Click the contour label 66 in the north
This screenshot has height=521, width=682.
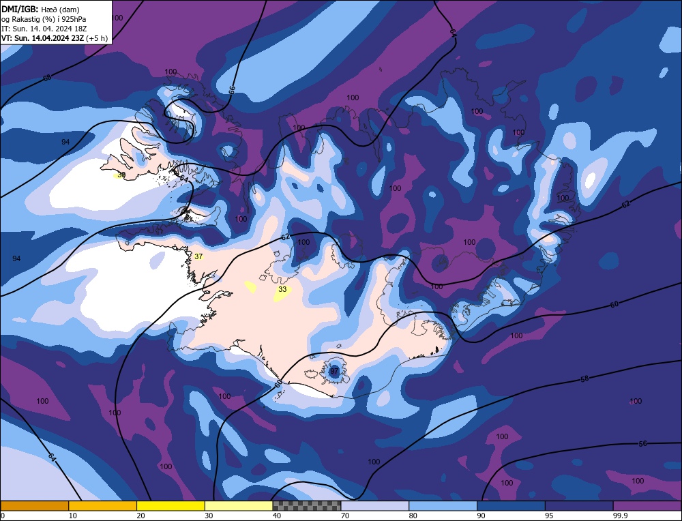tap(232, 89)
